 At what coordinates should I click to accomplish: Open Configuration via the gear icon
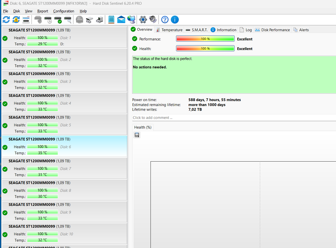click(143, 20)
